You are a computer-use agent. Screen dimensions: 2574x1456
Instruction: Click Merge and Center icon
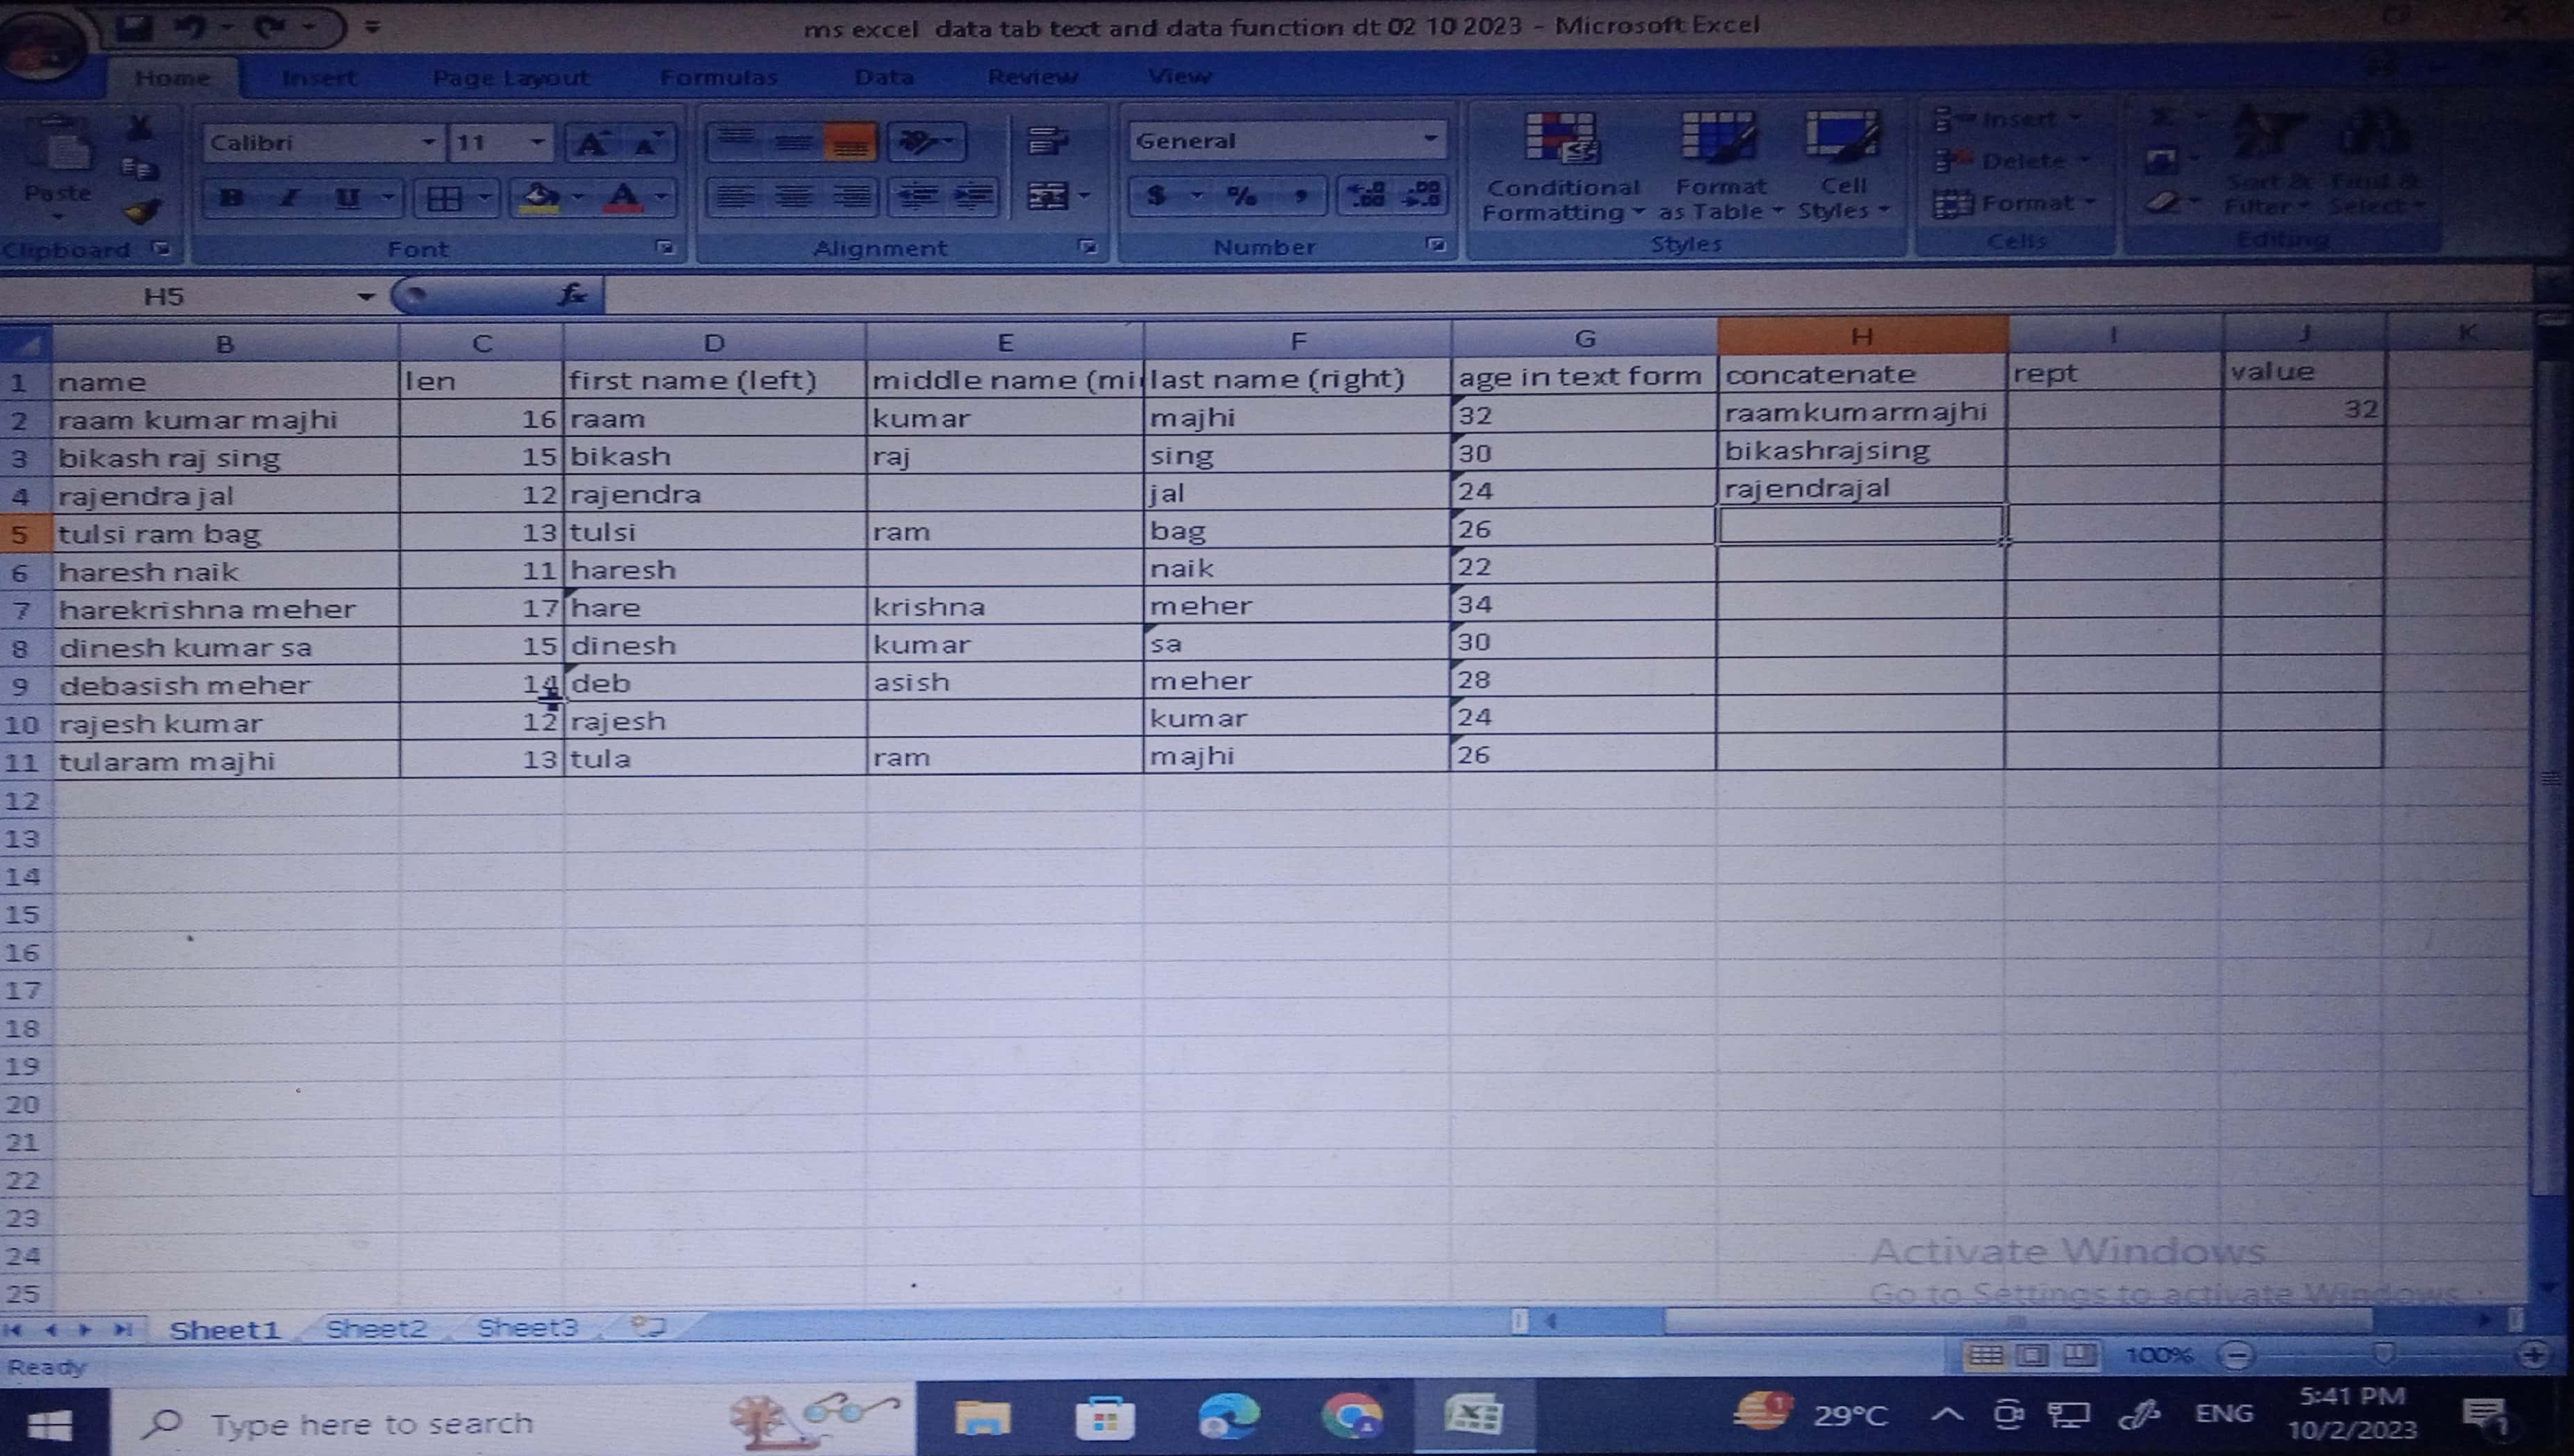1047,195
